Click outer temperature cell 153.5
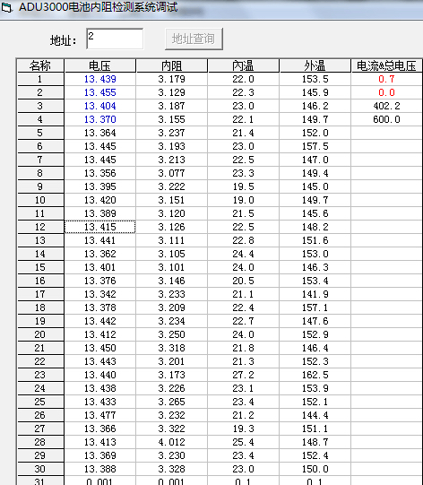Image resolution: width=423 pixels, height=485 pixels. point(315,79)
